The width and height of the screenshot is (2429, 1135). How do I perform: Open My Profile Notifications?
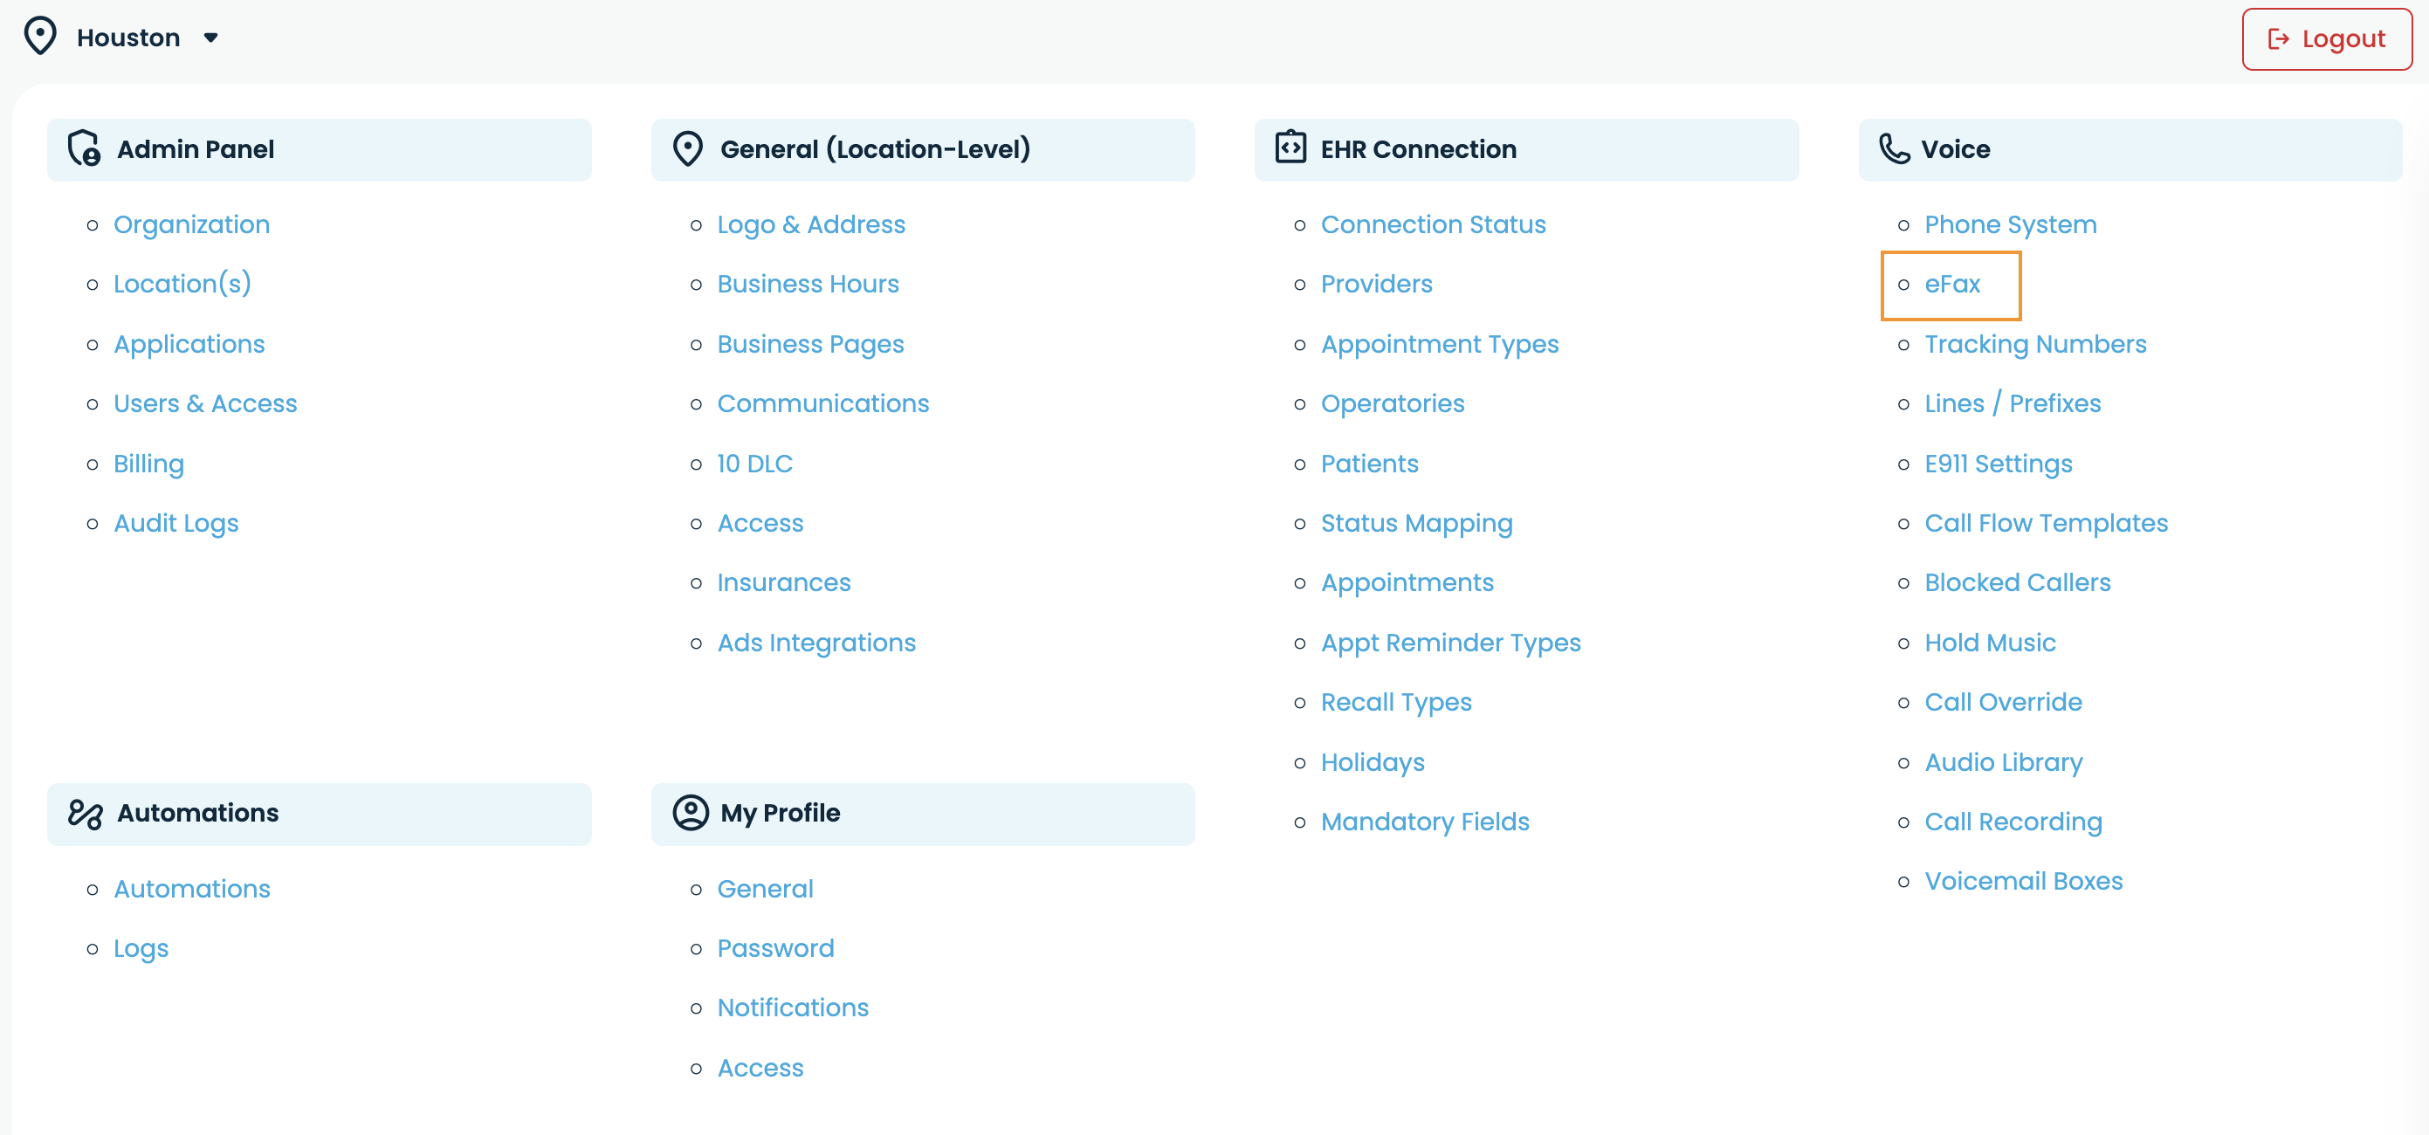pos(793,1008)
